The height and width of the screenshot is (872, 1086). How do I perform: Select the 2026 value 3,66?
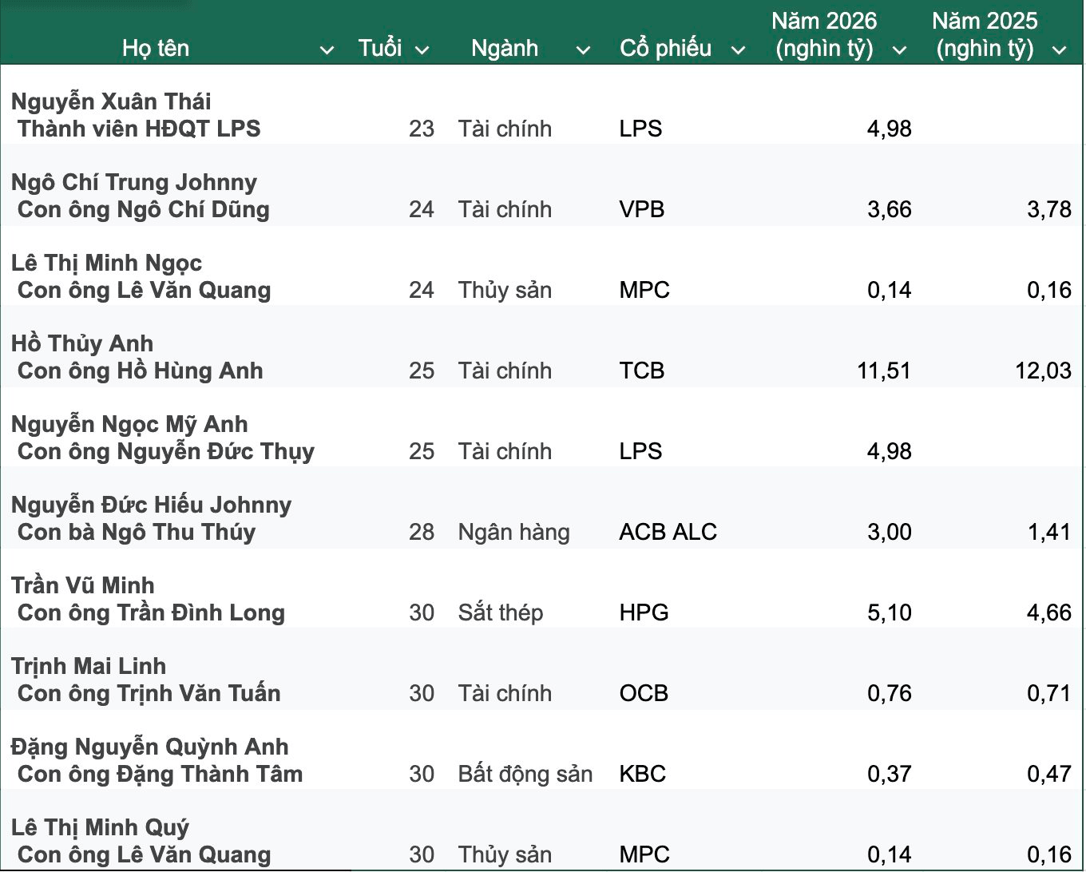tap(890, 209)
